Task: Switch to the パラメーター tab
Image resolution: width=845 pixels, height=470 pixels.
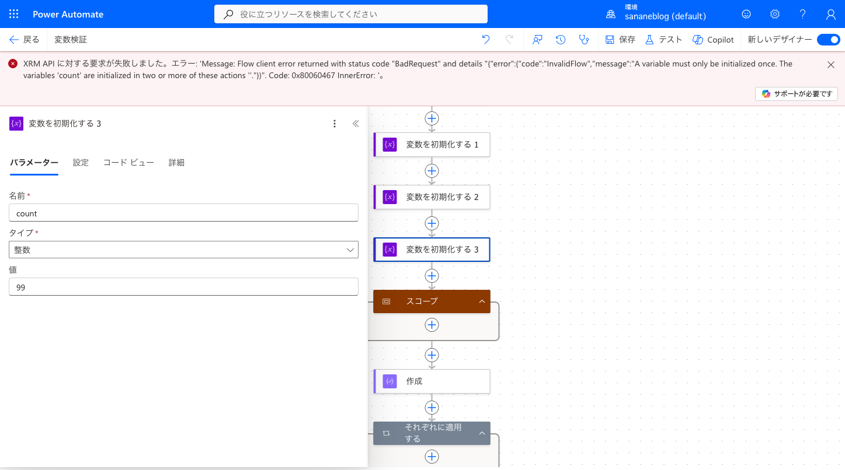Action: pyautogui.click(x=34, y=163)
